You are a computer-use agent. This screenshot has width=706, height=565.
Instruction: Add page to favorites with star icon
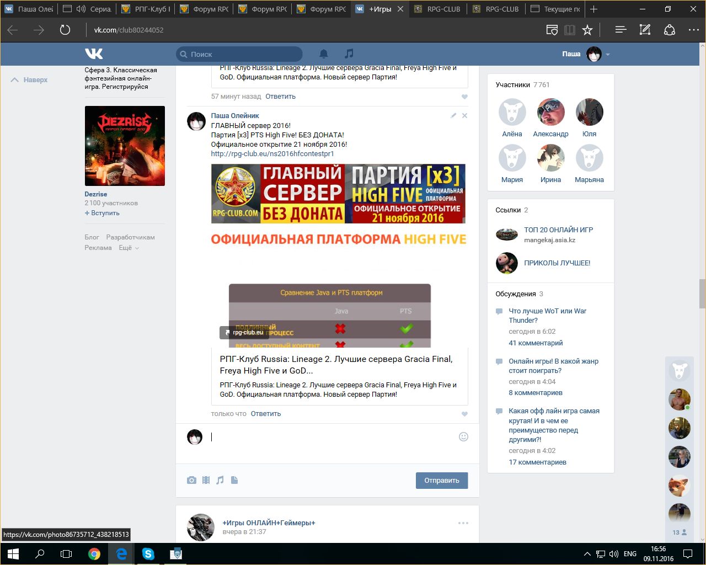tap(587, 30)
